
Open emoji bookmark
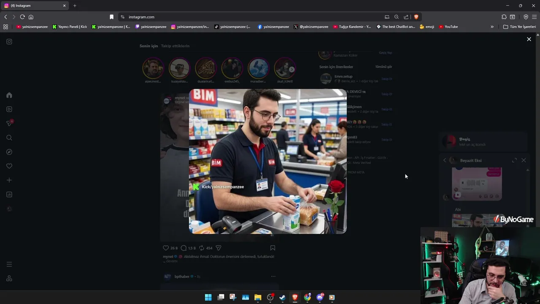(x=427, y=27)
